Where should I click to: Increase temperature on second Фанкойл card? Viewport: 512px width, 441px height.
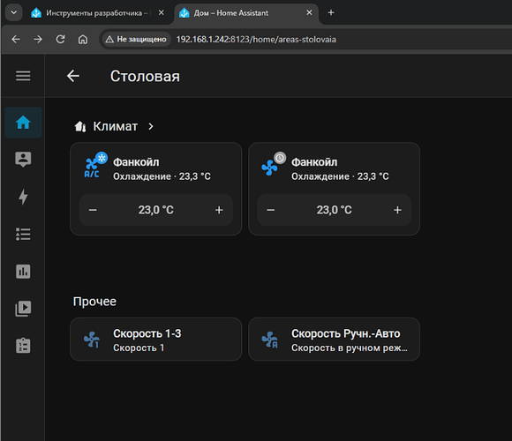[397, 210]
